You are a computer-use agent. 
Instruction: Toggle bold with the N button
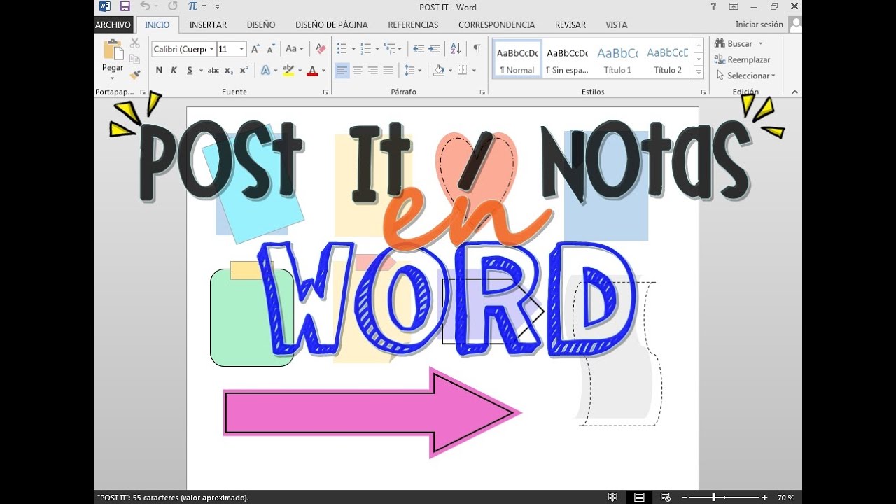(159, 71)
